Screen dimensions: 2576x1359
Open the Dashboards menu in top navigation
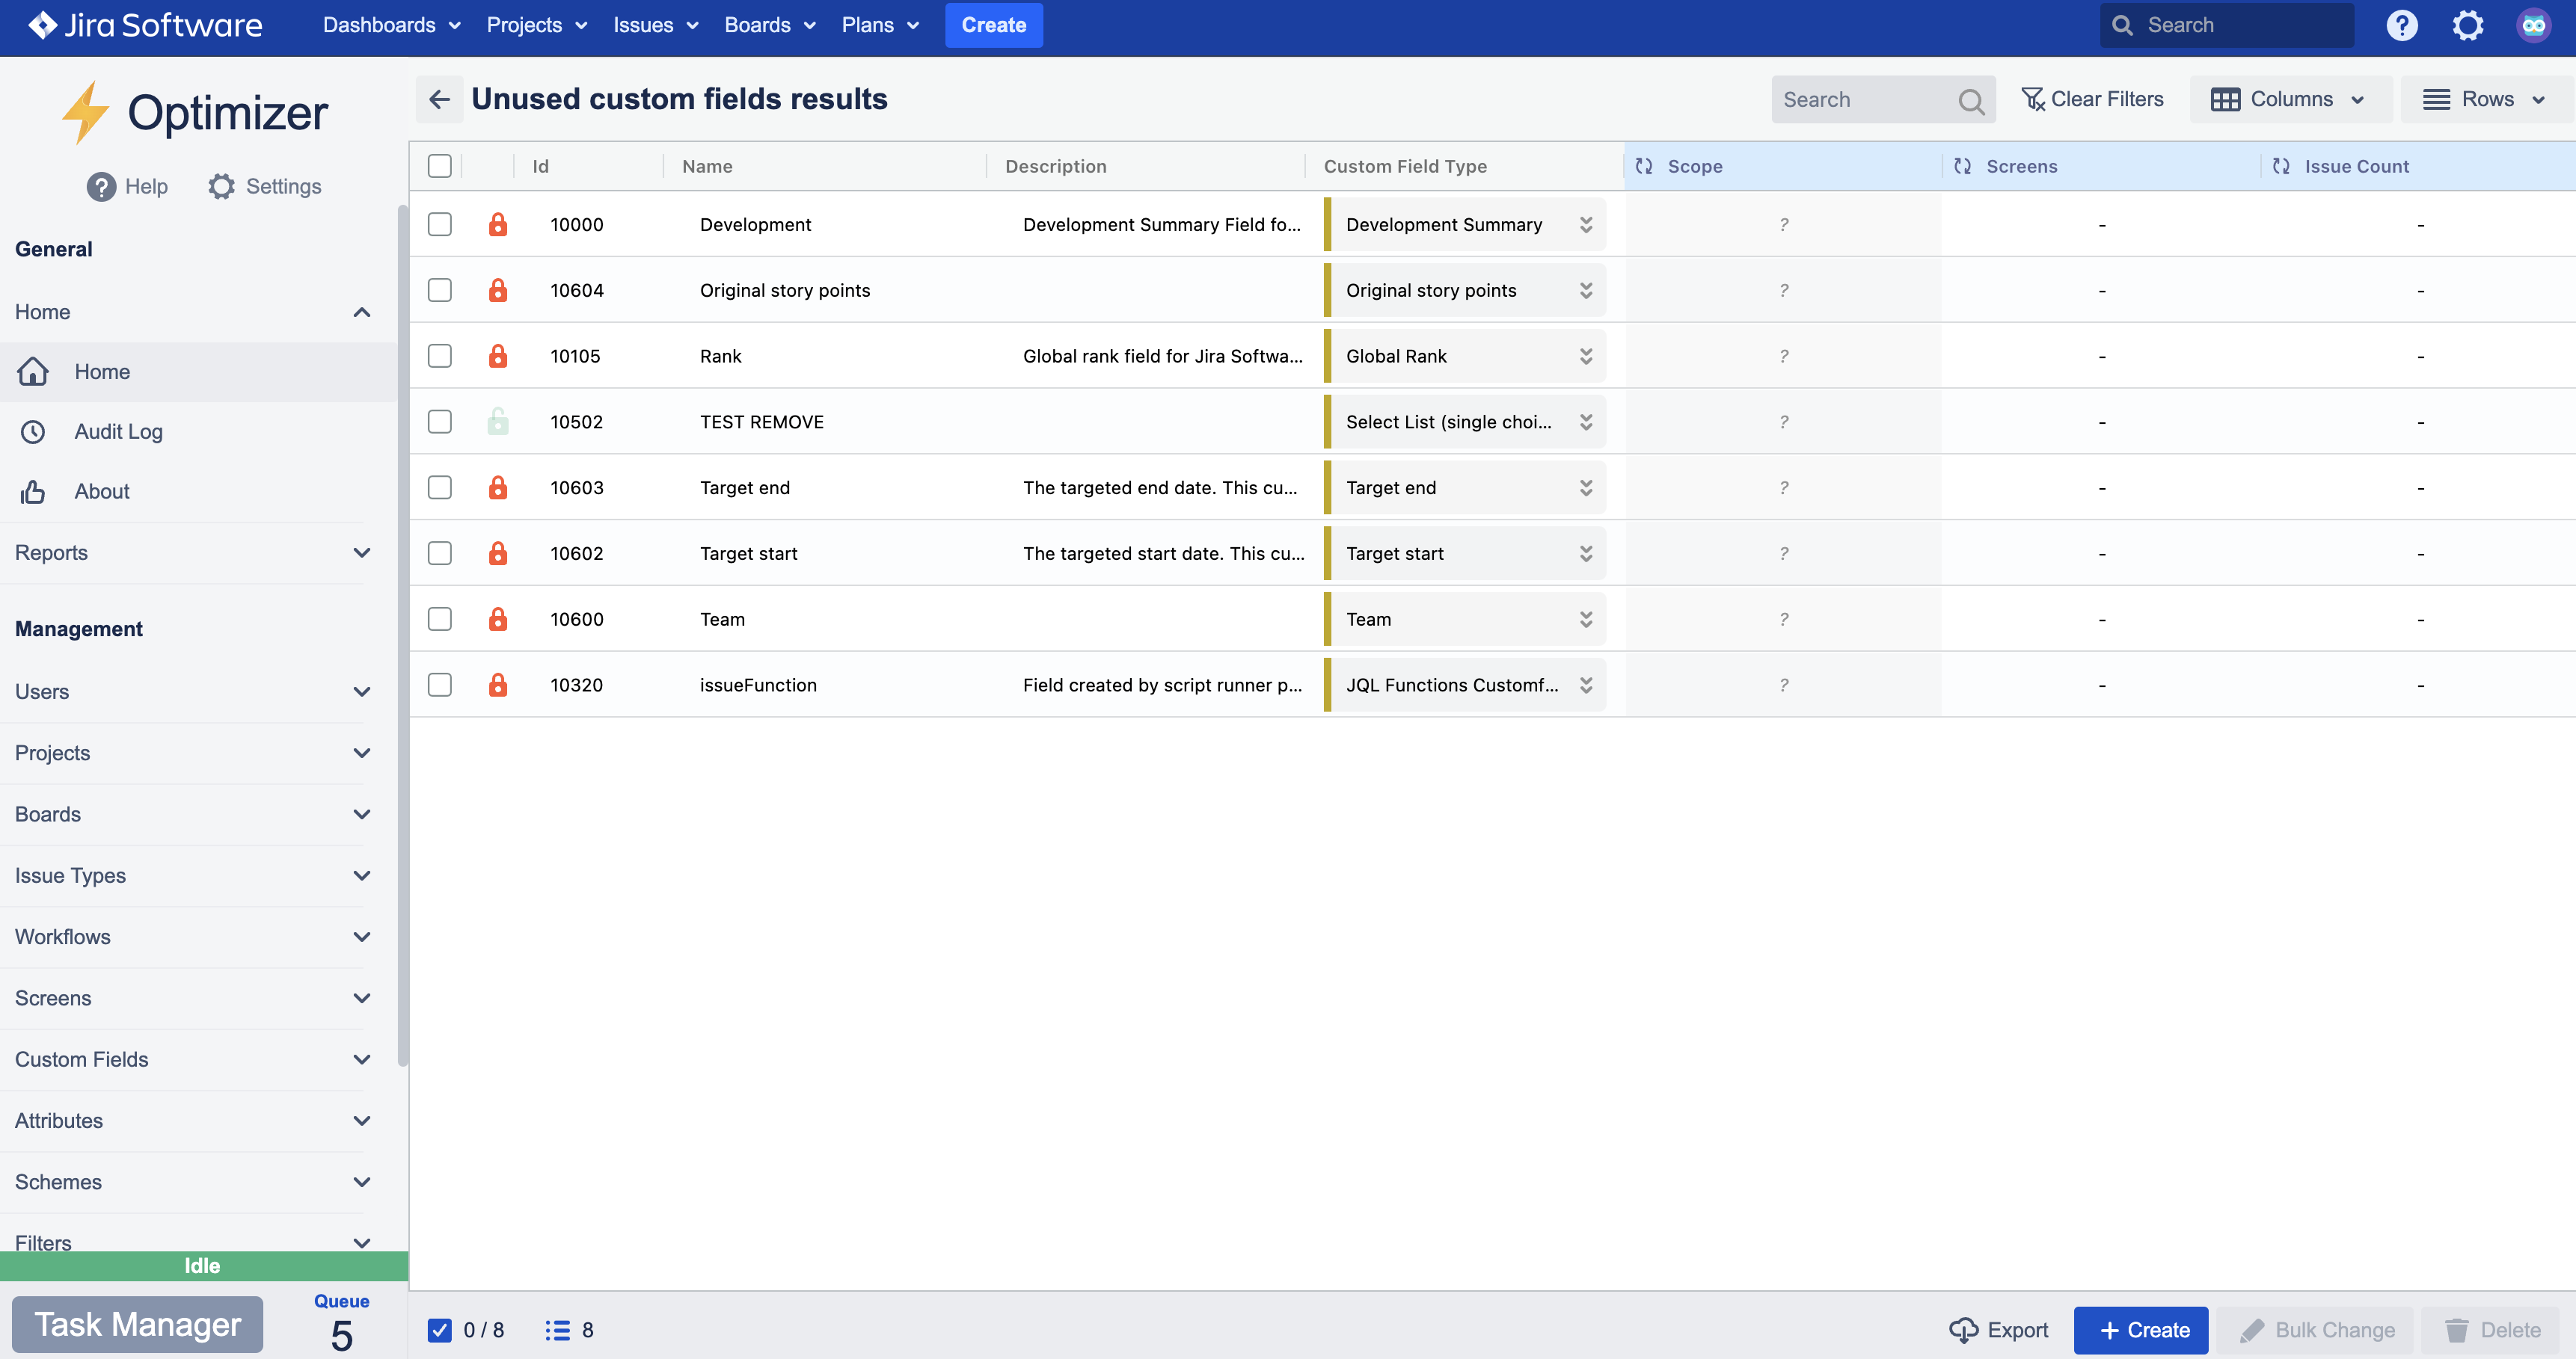tap(390, 25)
